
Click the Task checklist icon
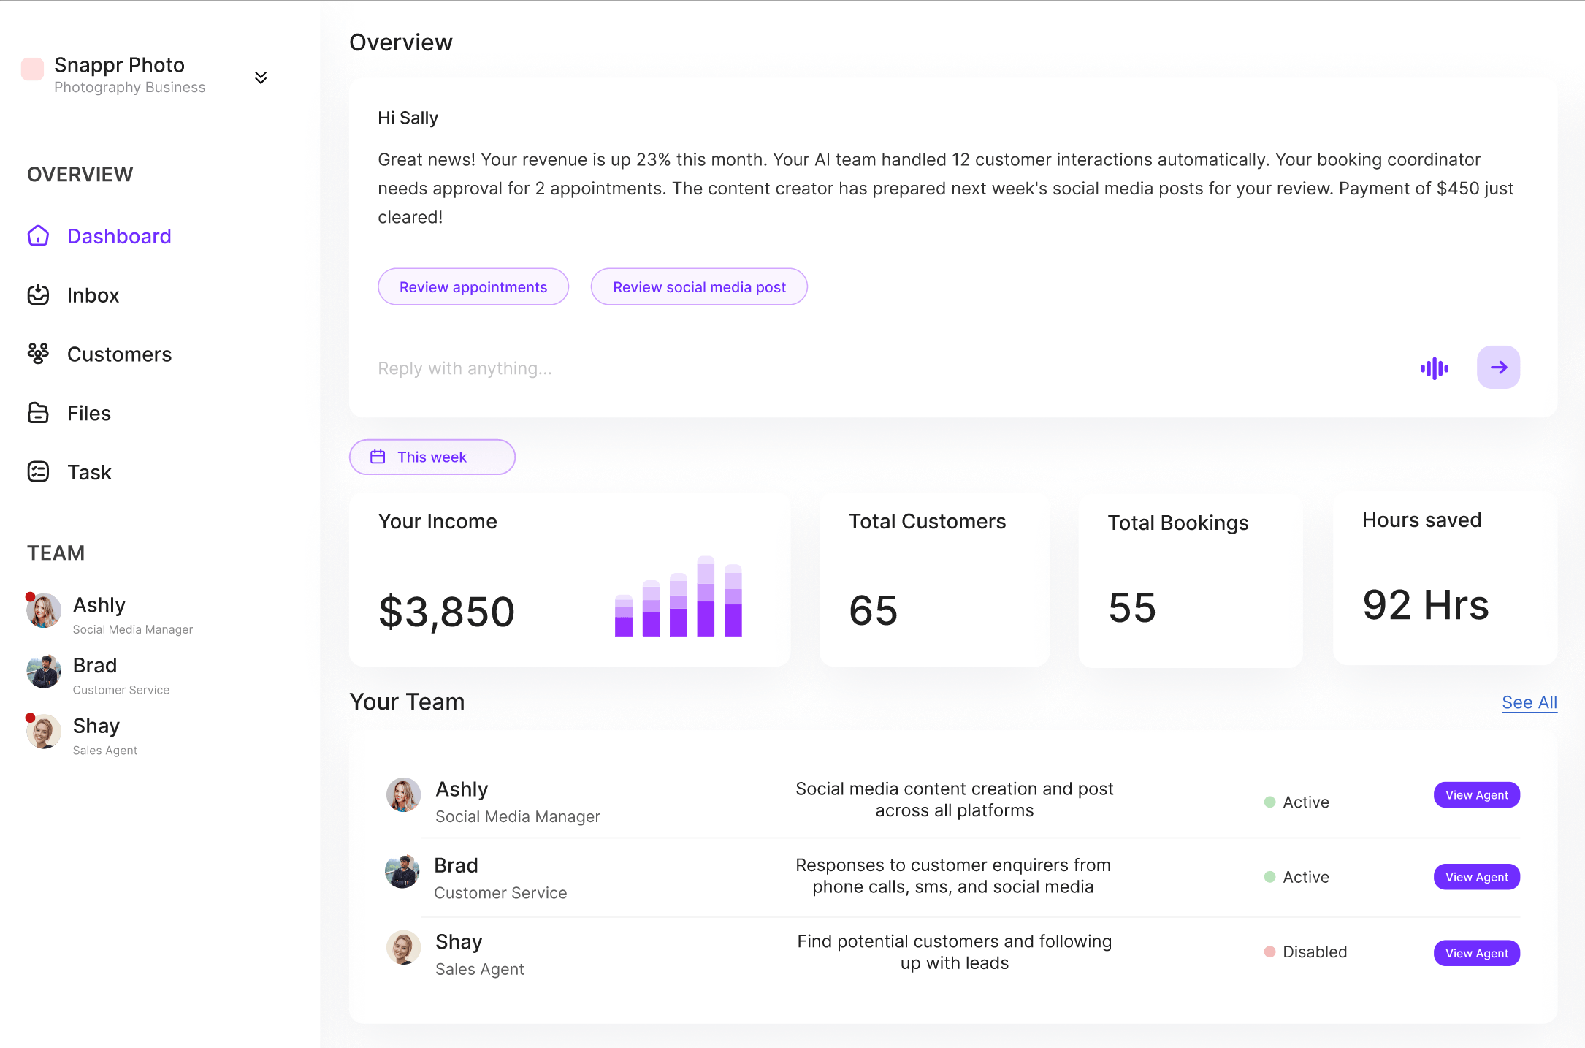click(x=38, y=472)
